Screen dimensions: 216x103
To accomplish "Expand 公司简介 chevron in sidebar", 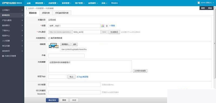I will pos(22,10).
